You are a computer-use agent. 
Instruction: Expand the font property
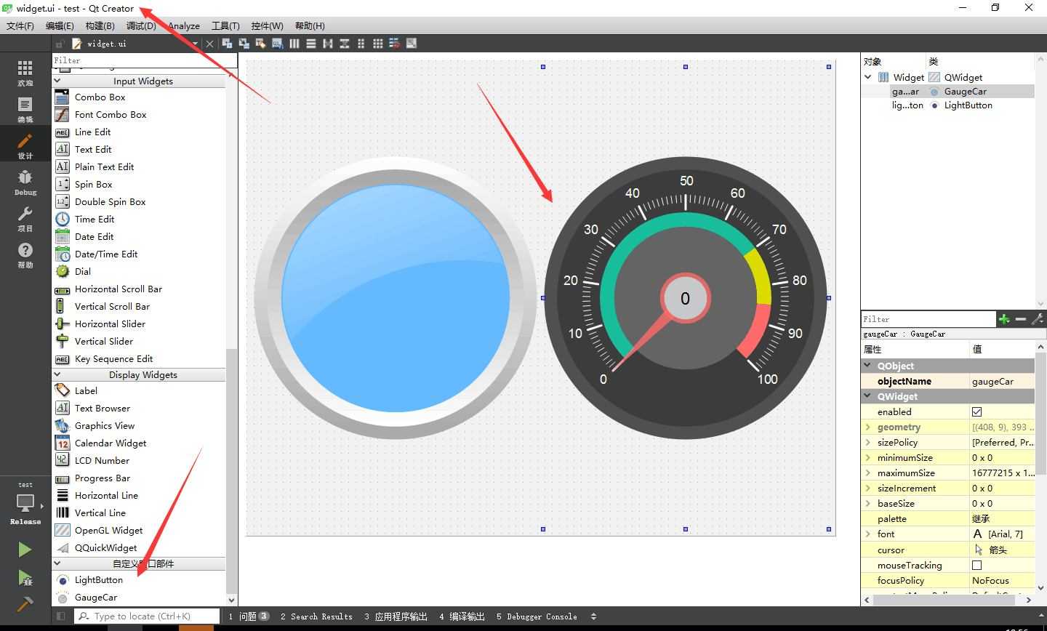(867, 534)
